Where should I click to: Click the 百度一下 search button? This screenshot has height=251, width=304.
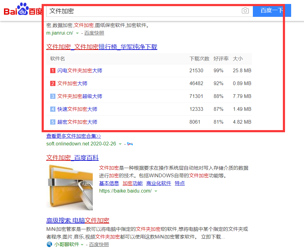click(x=272, y=10)
